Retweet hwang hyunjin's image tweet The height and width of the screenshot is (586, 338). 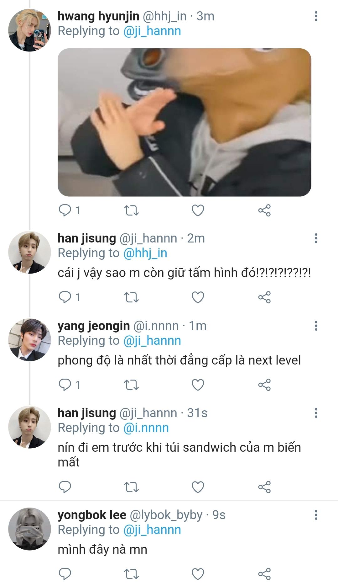coord(131,210)
